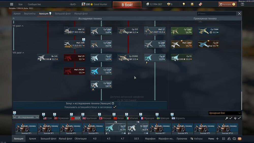Switch to the Большой флот tab in the research tree
Screen dimensions: 254x143
point(63,14)
